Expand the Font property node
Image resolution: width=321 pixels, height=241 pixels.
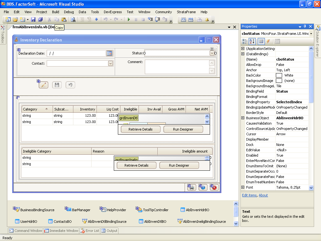(243, 187)
